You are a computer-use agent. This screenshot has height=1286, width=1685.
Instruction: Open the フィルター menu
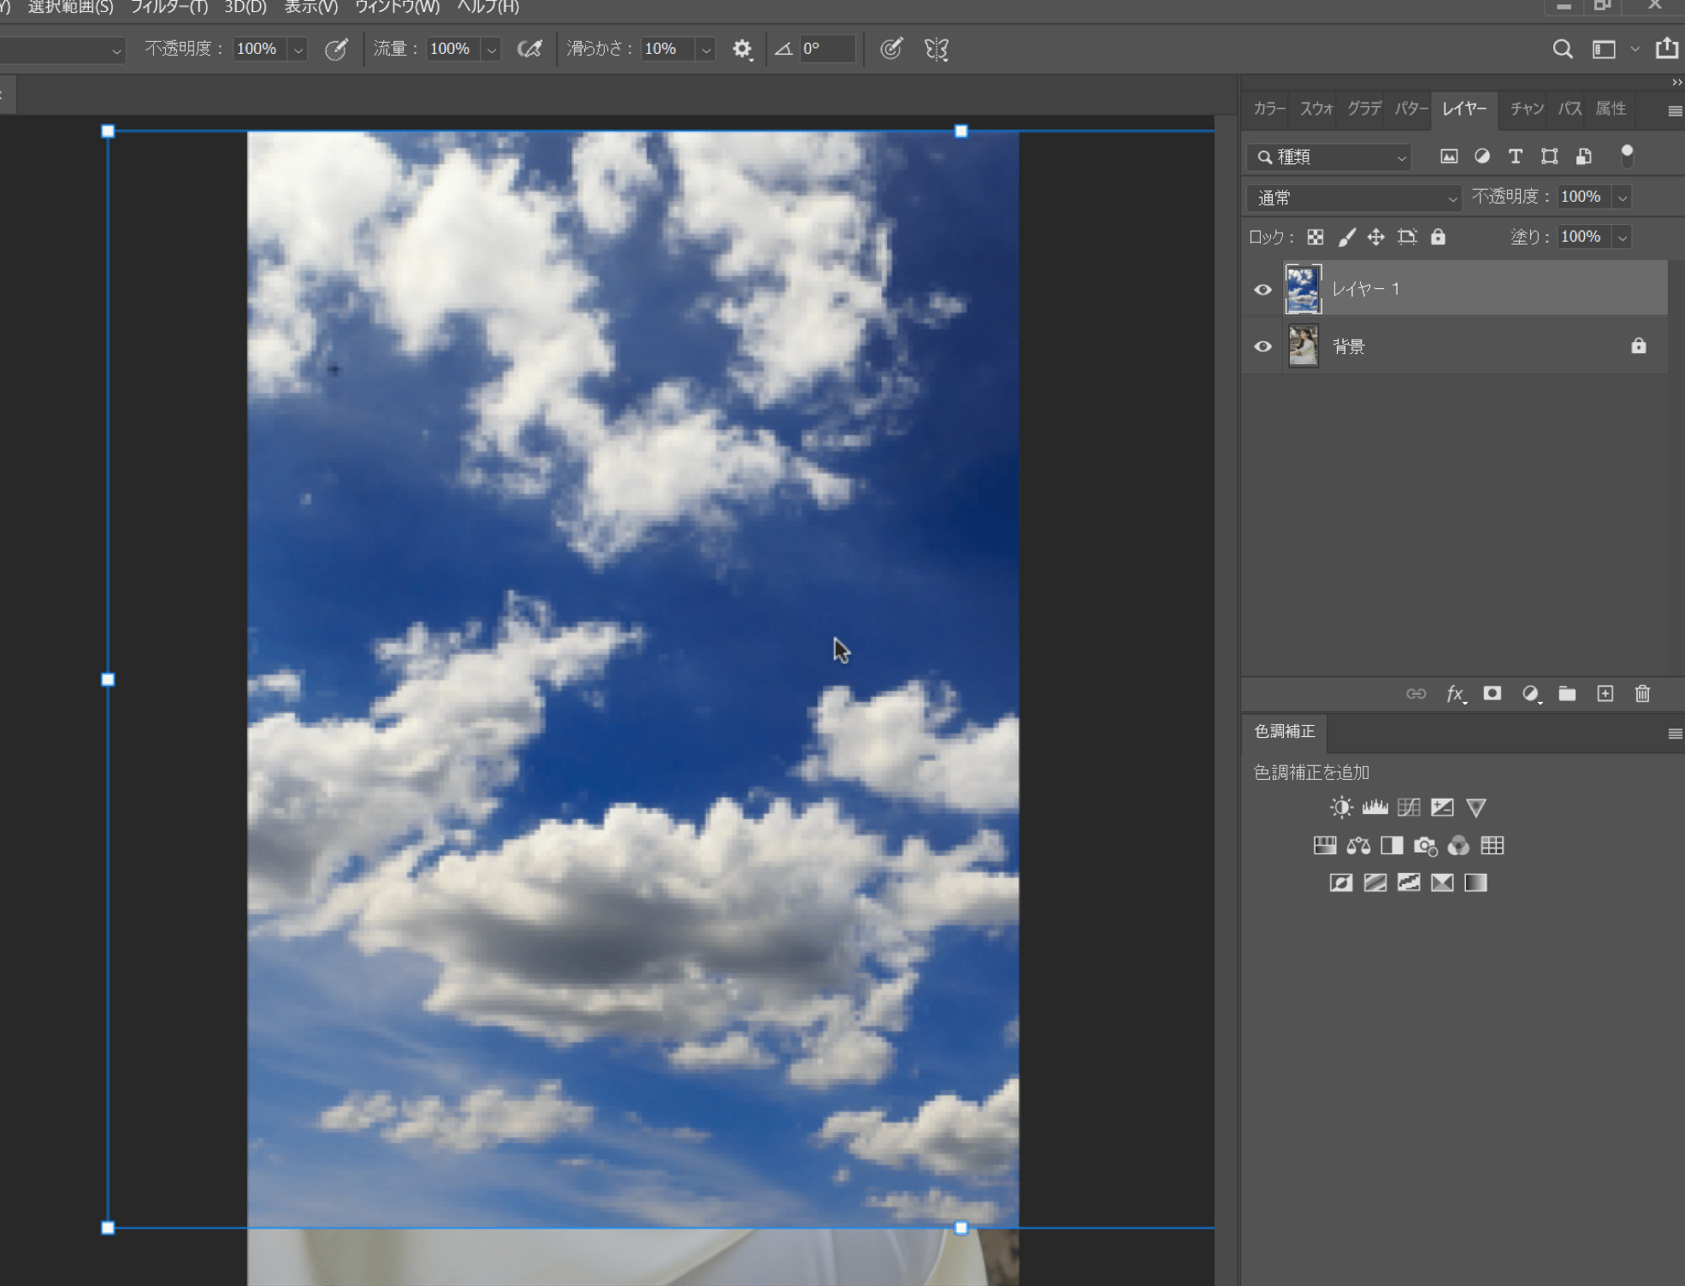pos(168,7)
